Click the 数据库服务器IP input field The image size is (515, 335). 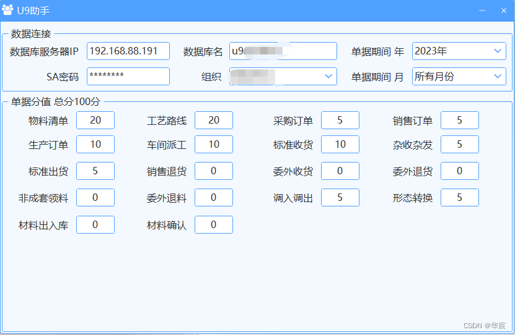(x=128, y=51)
